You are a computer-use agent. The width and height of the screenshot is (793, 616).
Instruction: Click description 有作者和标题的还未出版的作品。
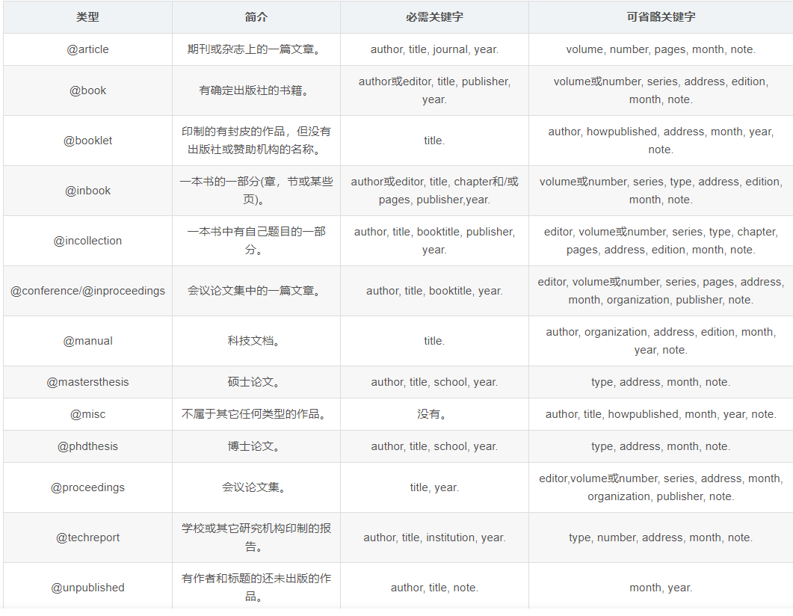click(x=256, y=588)
